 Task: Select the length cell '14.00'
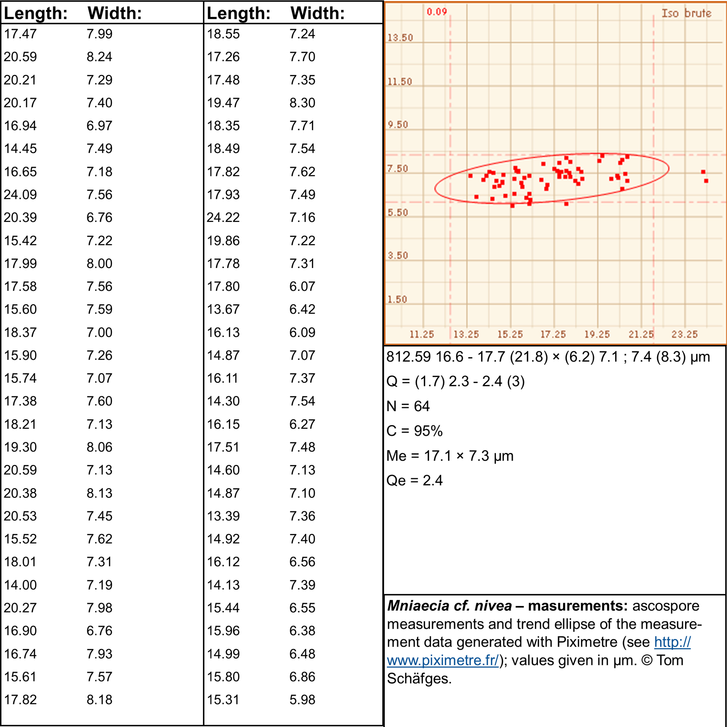click(x=20, y=585)
